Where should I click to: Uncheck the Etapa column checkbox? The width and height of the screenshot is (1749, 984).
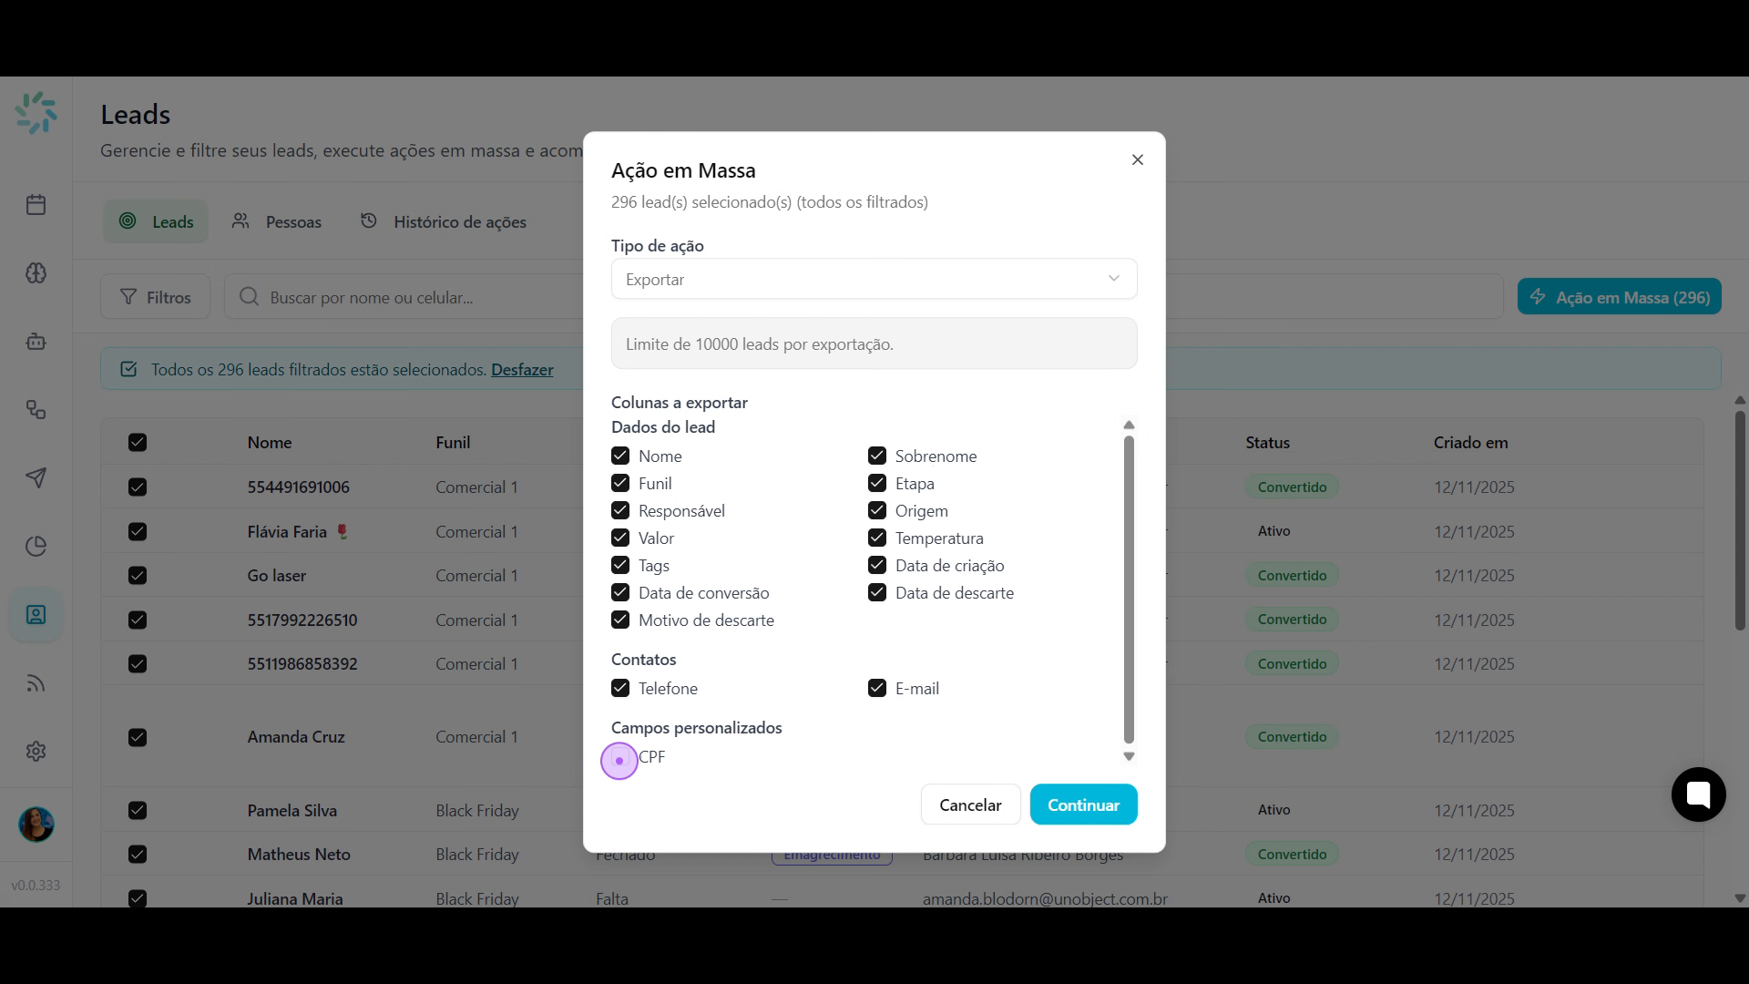point(877,483)
